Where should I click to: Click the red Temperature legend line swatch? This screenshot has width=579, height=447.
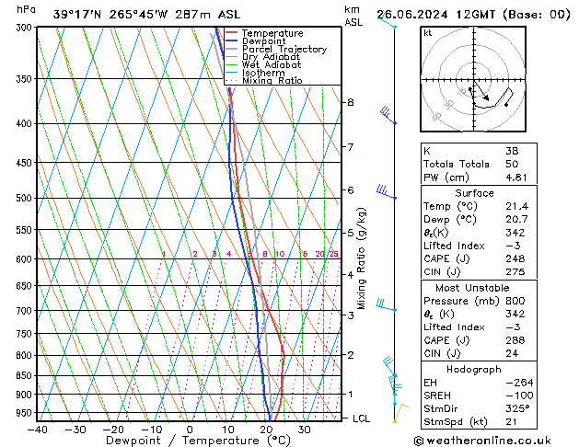click(232, 33)
